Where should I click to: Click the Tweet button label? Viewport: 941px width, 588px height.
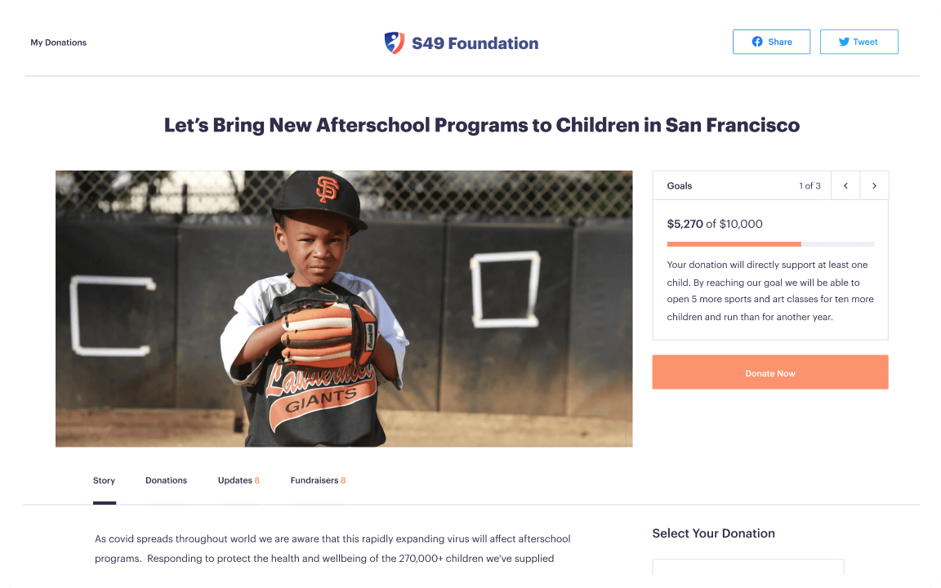pyautogui.click(x=865, y=42)
